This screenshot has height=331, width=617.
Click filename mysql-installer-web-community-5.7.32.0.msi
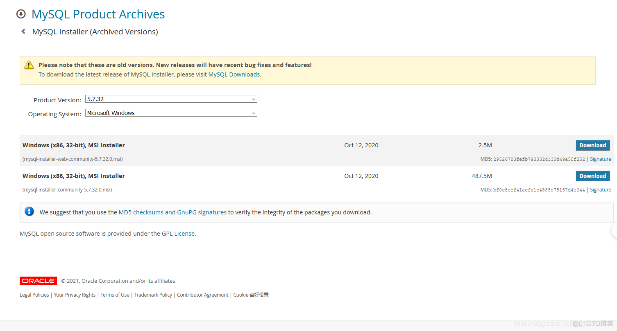pos(73,159)
